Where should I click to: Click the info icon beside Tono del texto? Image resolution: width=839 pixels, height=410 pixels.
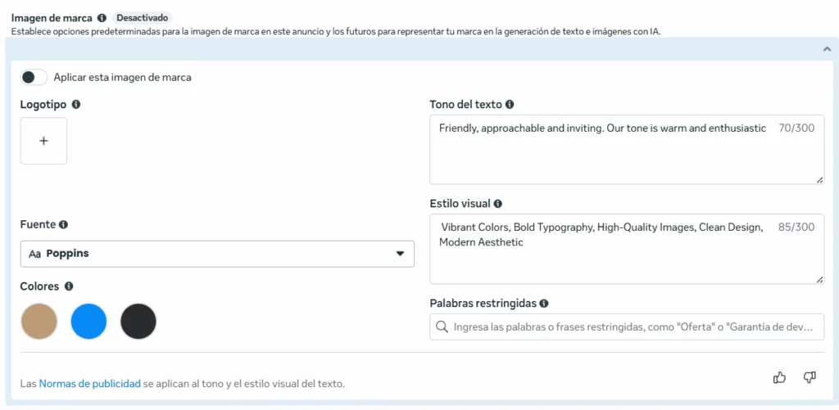click(510, 105)
